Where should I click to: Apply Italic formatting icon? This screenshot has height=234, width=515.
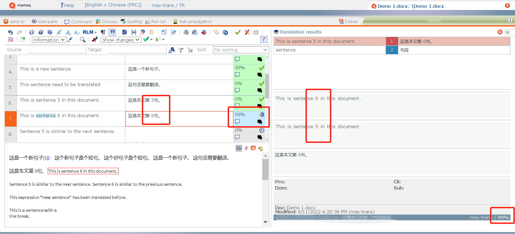[41, 32]
